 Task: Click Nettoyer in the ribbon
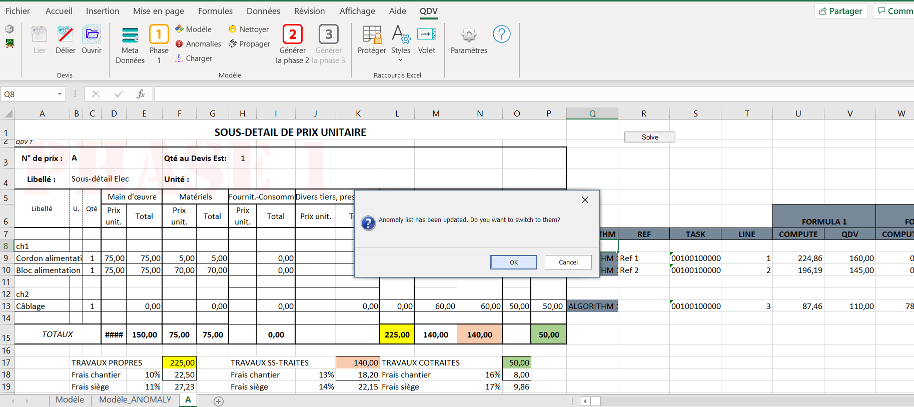[249, 29]
